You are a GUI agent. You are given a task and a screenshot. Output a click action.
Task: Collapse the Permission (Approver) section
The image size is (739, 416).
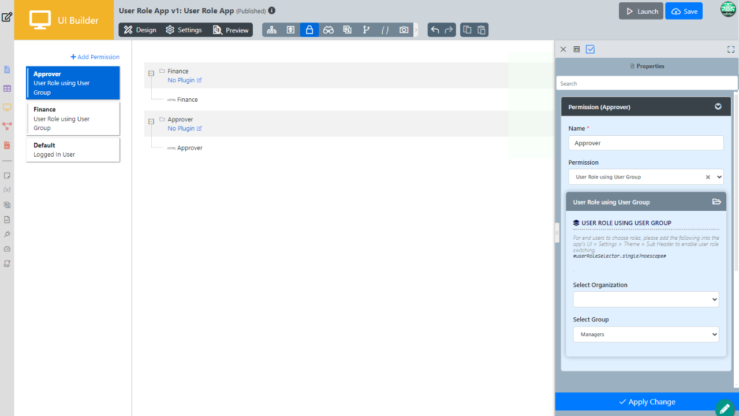pos(718,107)
